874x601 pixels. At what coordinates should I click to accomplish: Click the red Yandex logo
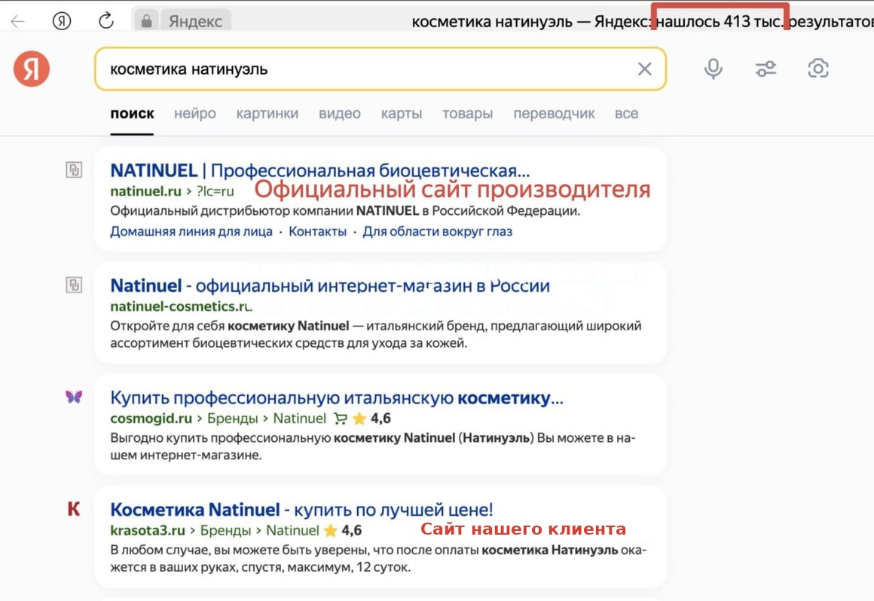pyautogui.click(x=32, y=69)
